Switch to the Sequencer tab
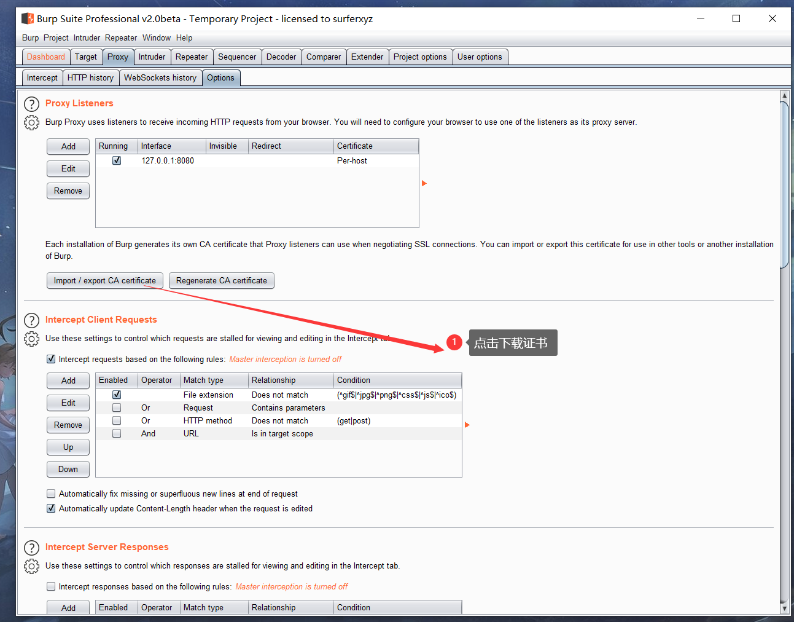This screenshot has height=622, width=794. 237,57
